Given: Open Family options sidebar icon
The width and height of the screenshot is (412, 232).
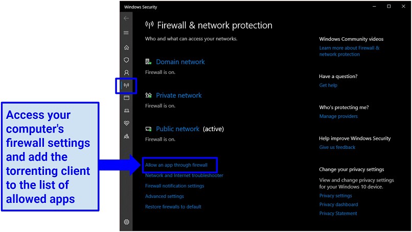Looking at the screenshot, I should 126,136.
